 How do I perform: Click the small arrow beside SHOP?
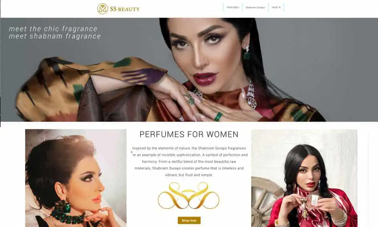point(280,8)
